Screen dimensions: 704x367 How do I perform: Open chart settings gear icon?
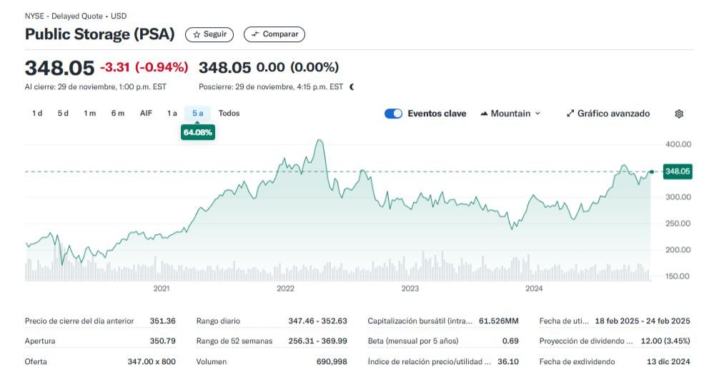point(679,114)
